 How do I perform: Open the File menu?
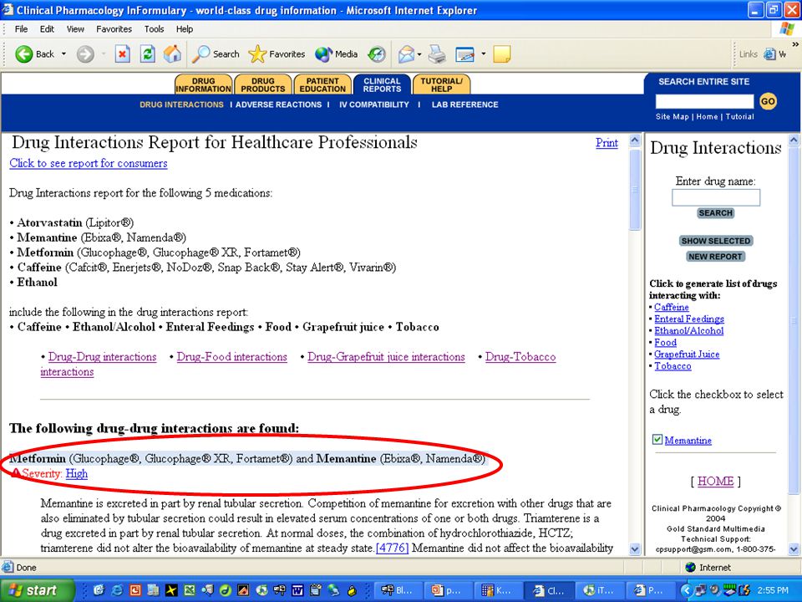click(x=21, y=29)
